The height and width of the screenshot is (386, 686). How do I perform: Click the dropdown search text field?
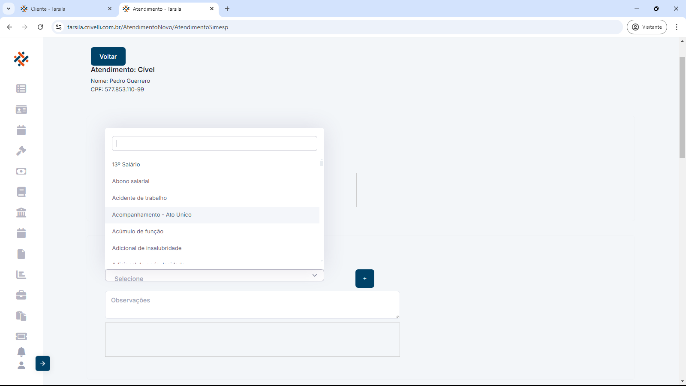(214, 144)
